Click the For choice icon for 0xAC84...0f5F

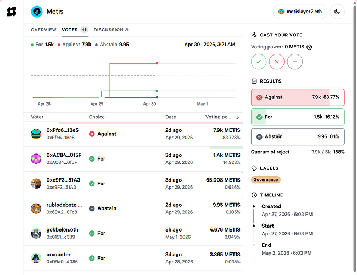[x=92, y=159]
